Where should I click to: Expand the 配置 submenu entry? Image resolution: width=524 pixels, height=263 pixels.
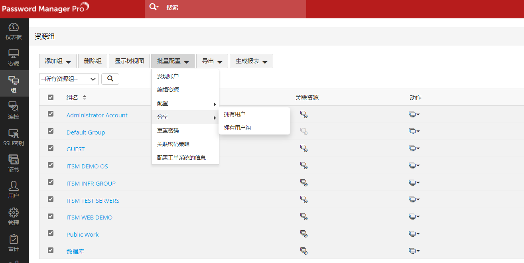[x=185, y=103]
